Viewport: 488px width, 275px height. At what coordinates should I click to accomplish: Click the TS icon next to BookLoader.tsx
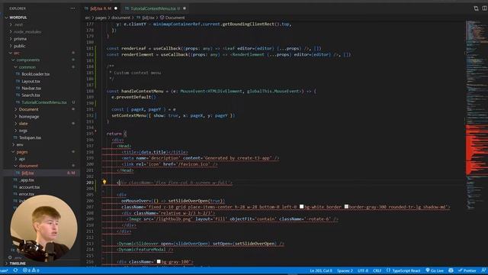coord(18,74)
